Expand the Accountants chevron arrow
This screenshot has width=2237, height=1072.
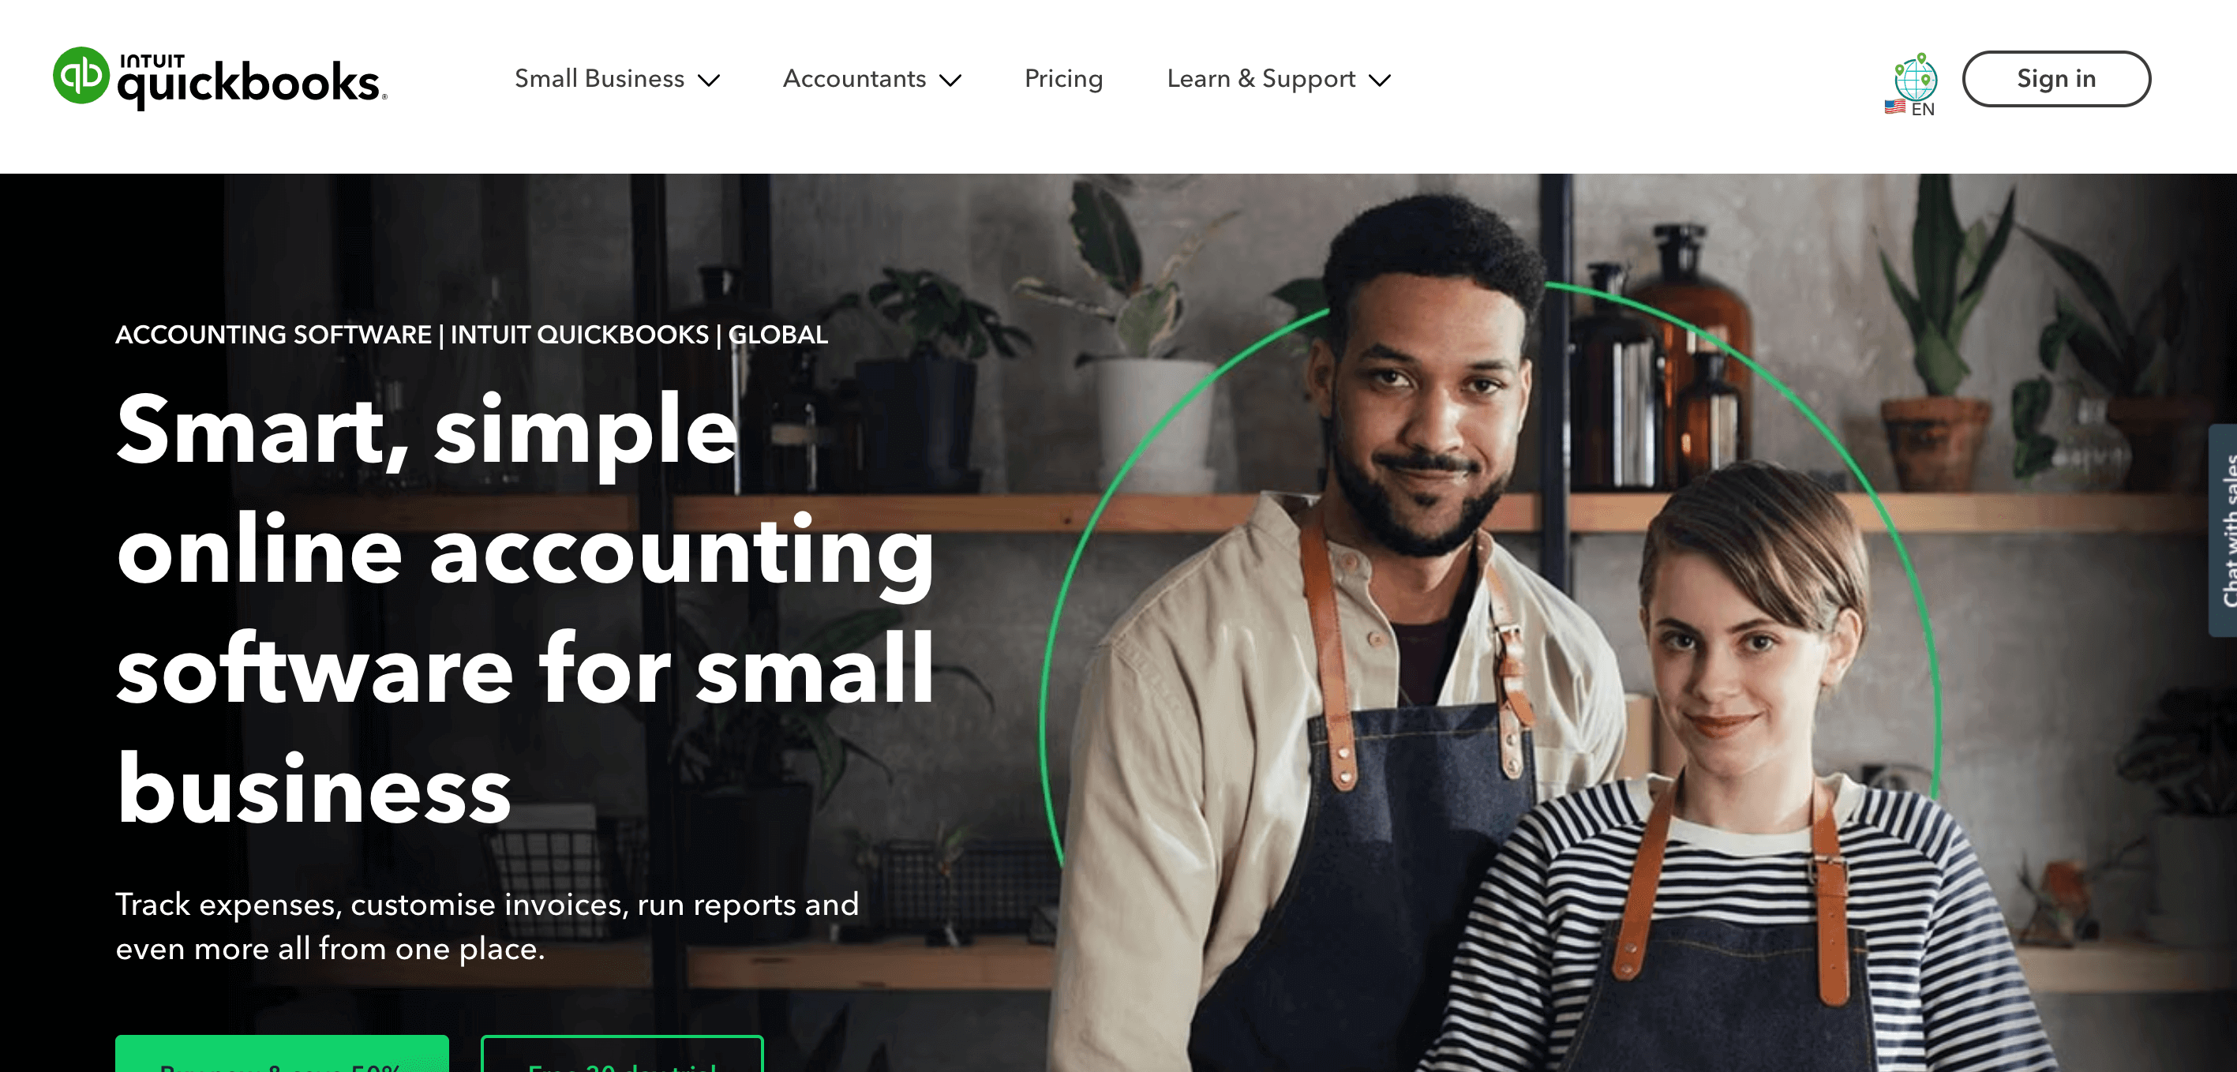click(x=951, y=81)
